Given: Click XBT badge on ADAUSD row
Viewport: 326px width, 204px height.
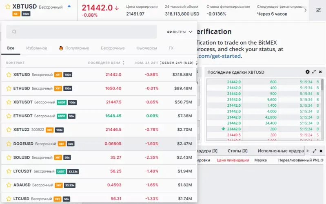Looking at the screenshot, I should point(59,185).
